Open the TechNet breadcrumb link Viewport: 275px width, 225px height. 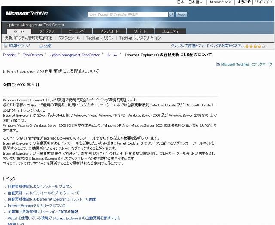(x=9, y=55)
